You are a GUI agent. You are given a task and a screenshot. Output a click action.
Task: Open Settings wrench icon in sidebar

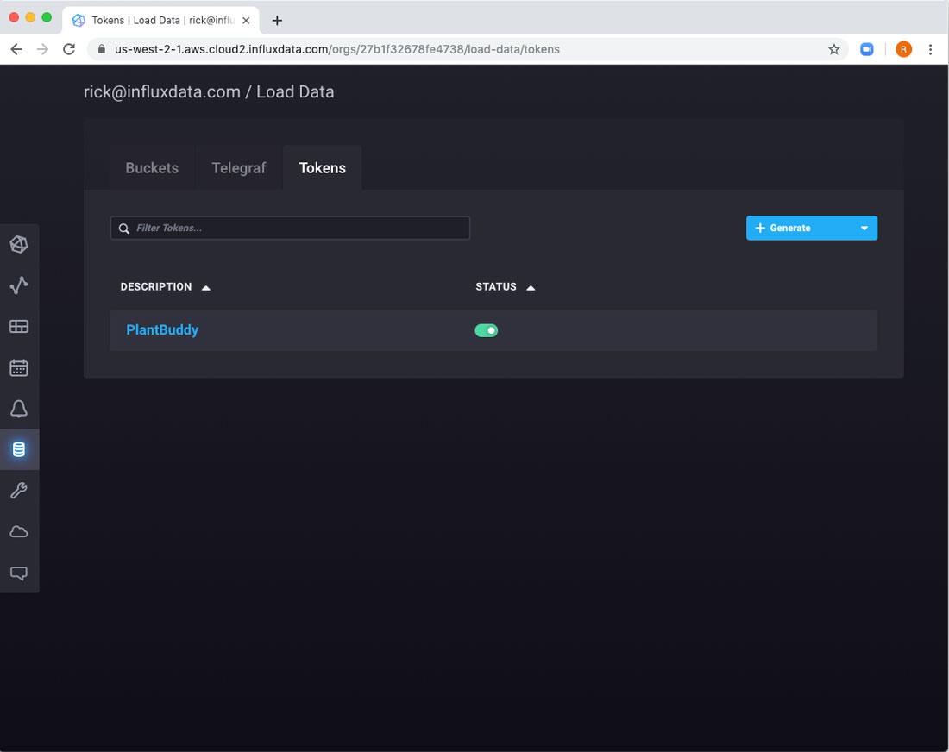coord(19,491)
